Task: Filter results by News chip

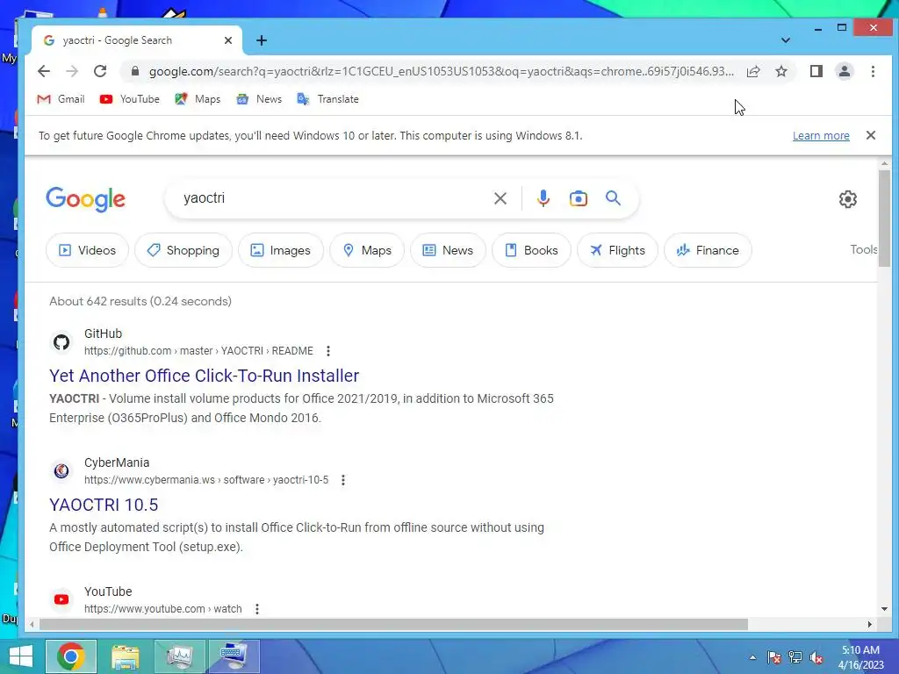Action: pyautogui.click(x=449, y=250)
